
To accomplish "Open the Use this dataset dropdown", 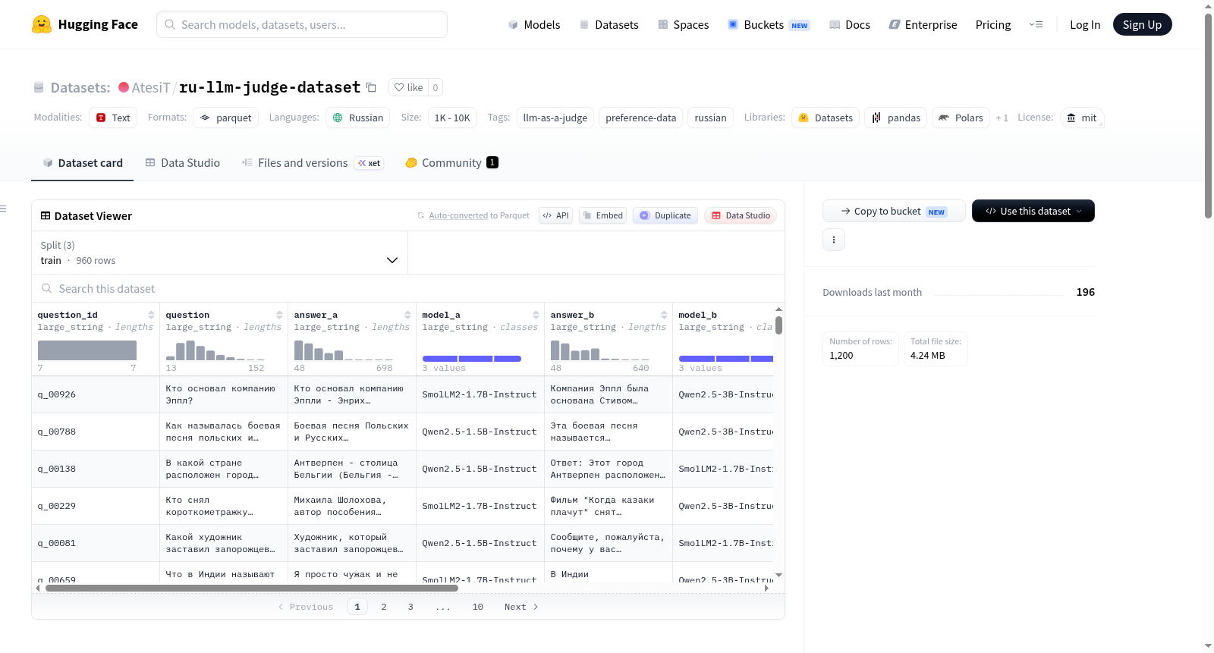I will [x=1033, y=211].
